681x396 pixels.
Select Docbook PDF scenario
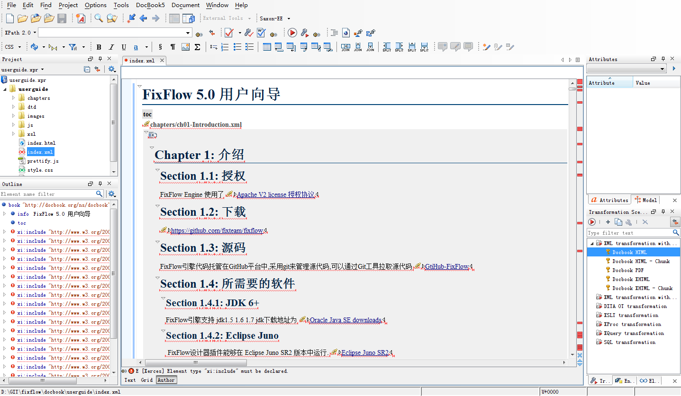[628, 270]
